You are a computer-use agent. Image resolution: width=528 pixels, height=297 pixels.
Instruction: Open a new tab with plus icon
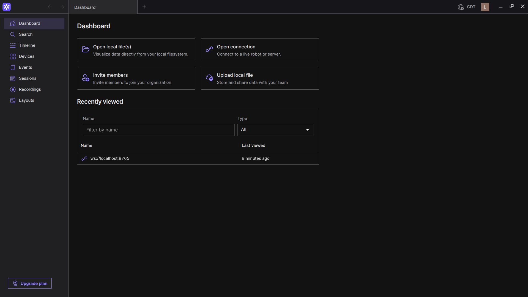[144, 7]
